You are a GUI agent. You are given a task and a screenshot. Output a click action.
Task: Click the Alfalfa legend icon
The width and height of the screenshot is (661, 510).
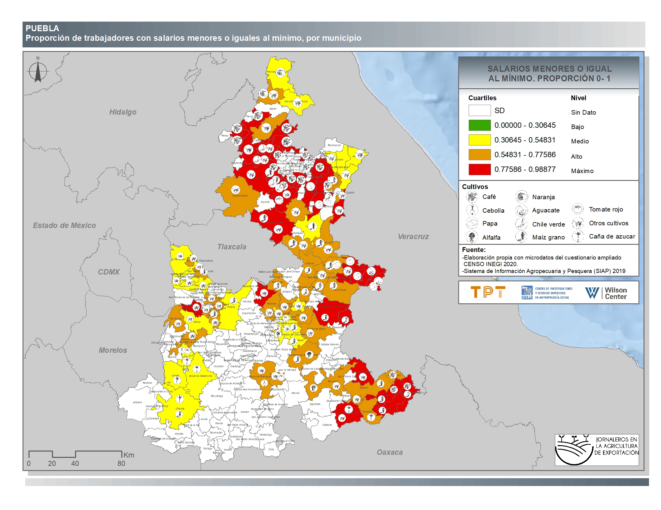tap(472, 237)
